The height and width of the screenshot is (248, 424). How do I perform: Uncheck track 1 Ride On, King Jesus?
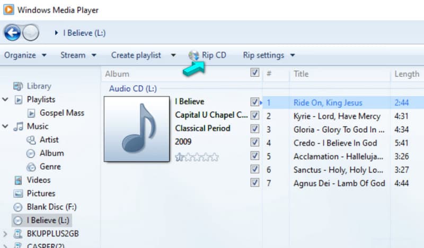tap(255, 102)
